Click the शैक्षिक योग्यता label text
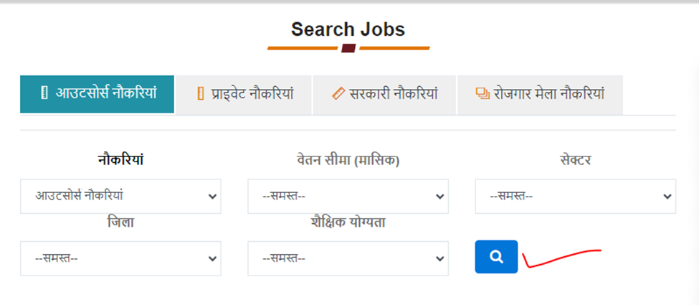The height and width of the screenshot is (305, 699). (348, 222)
